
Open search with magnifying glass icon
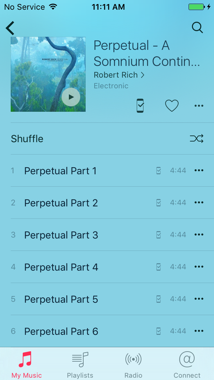(x=197, y=28)
